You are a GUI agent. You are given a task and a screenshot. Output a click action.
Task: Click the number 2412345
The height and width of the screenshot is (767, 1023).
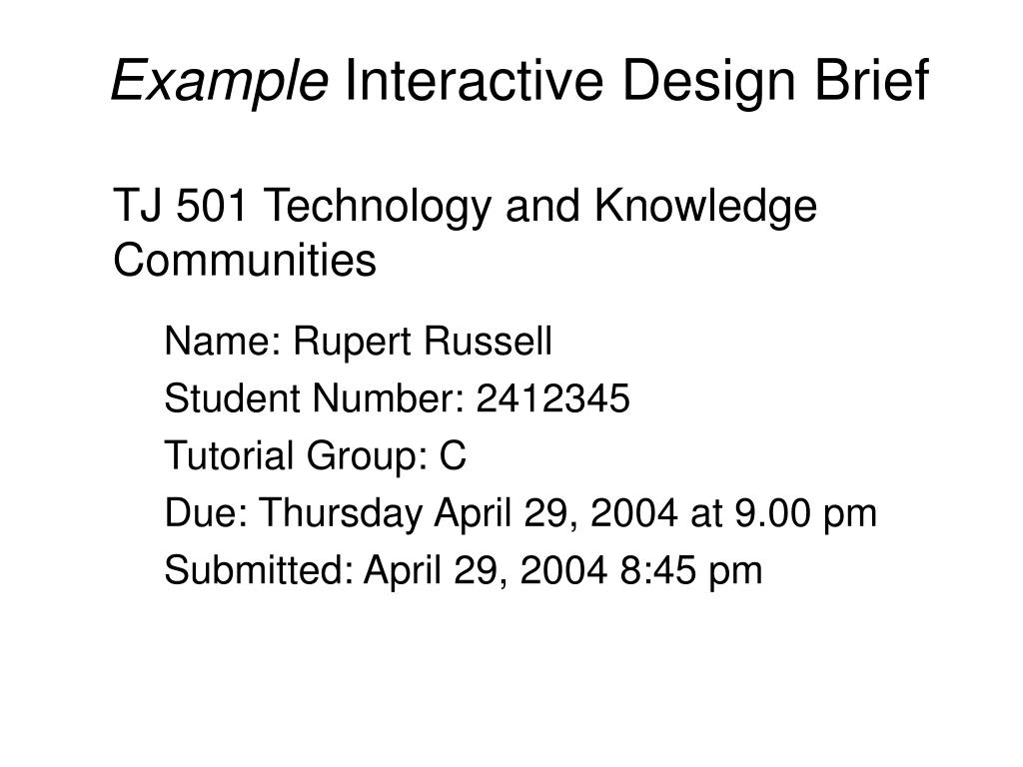[x=552, y=398]
